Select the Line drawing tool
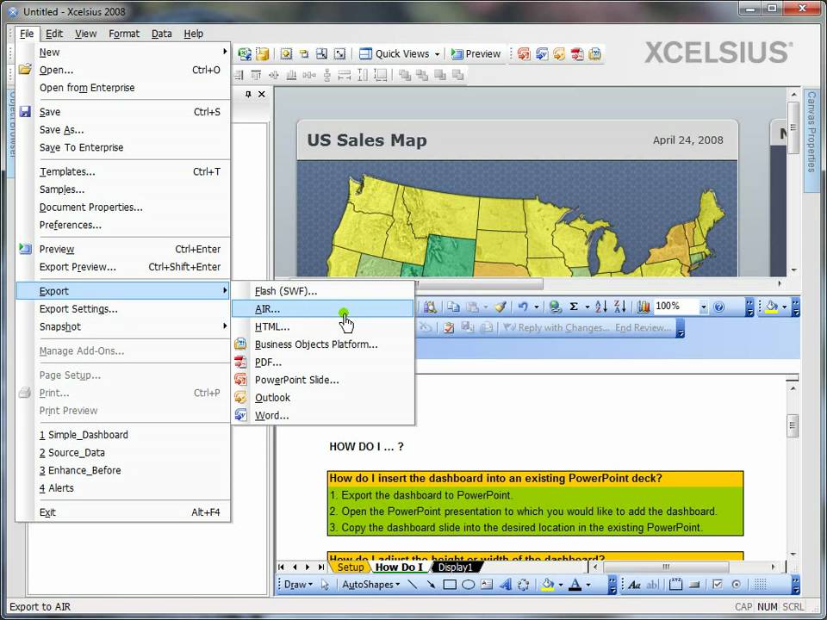The image size is (827, 620). point(413,584)
